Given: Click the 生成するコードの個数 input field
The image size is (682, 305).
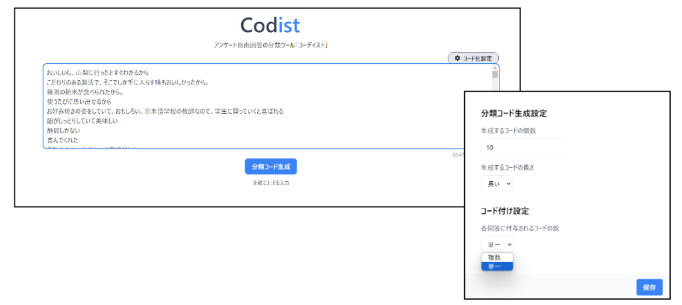Looking at the screenshot, I should tap(521, 147).
